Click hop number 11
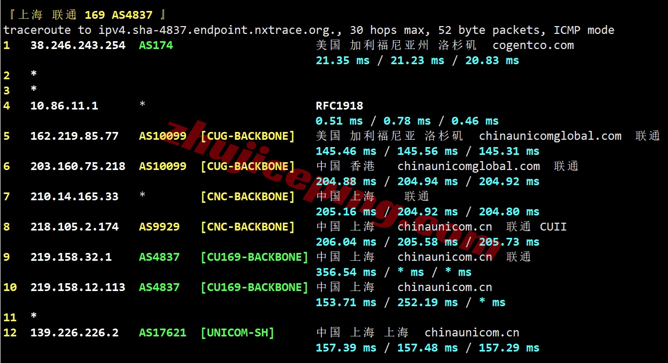Image resolution: width=668 pixels, height=363 pixels. point(10,318)
